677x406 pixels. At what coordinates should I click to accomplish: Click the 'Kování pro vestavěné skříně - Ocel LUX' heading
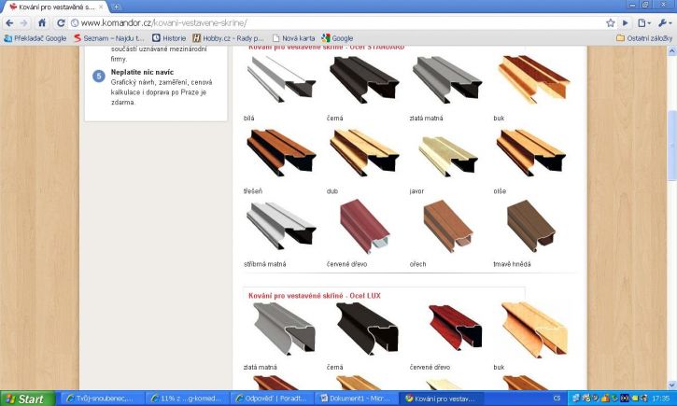tap(315, 296)
